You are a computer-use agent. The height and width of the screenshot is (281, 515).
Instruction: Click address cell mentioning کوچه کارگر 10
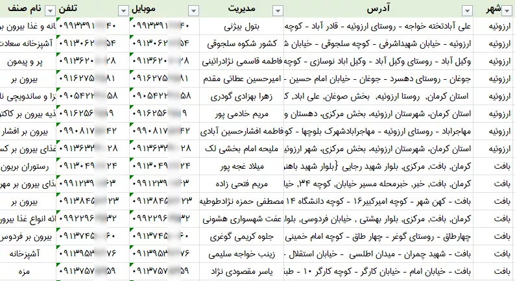tap(378, 271)
